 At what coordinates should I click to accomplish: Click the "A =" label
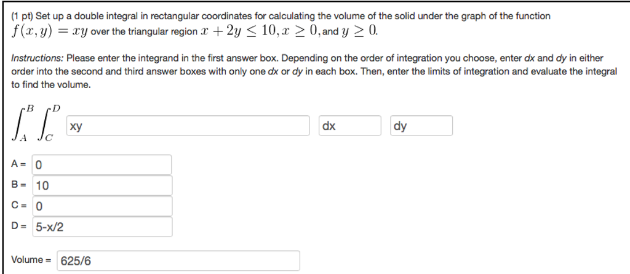18,164
